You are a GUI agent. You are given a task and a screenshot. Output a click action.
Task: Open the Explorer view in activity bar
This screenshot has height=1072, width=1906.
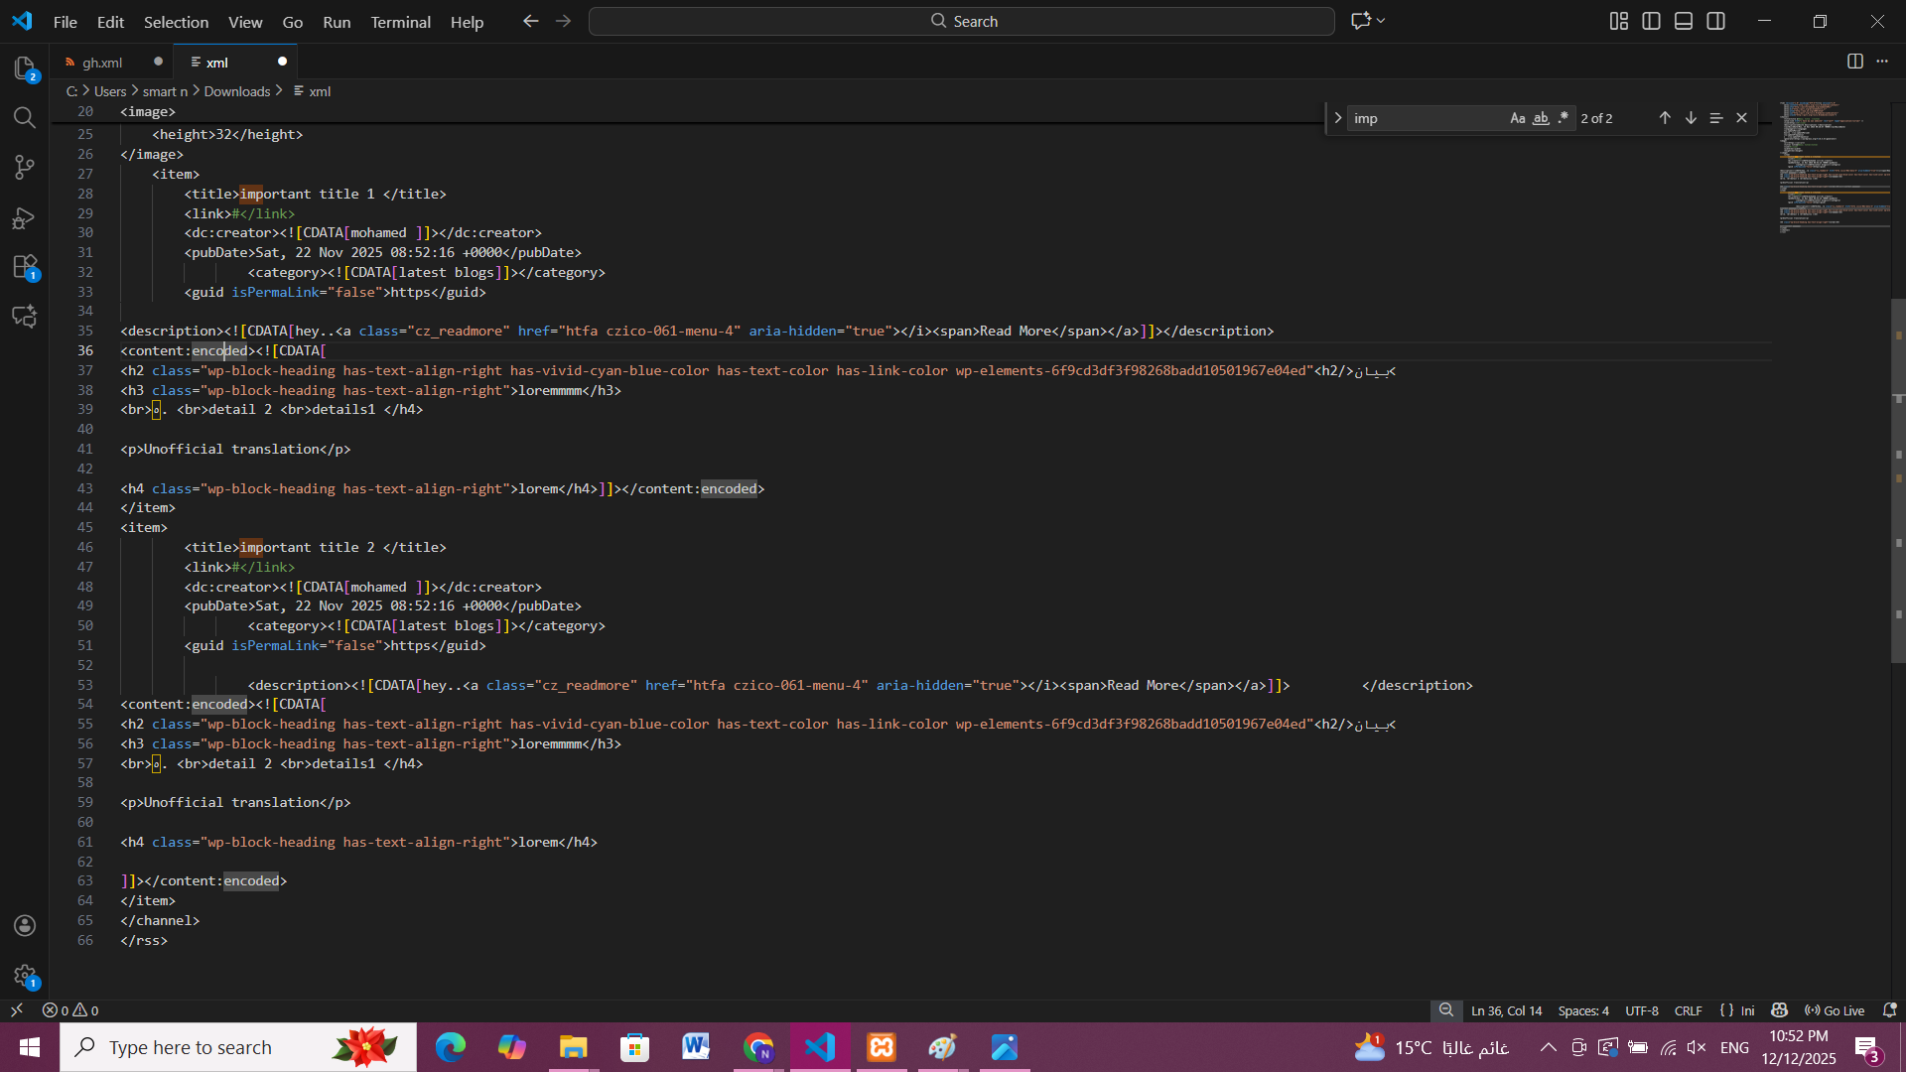25,67
